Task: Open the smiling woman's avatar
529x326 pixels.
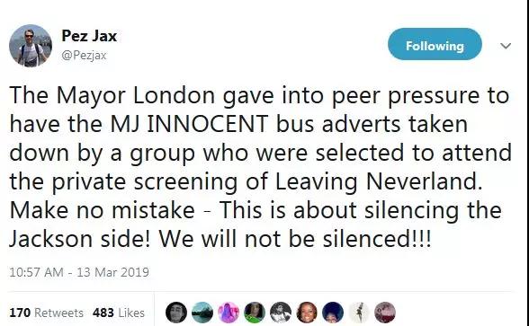Action: 307,313
